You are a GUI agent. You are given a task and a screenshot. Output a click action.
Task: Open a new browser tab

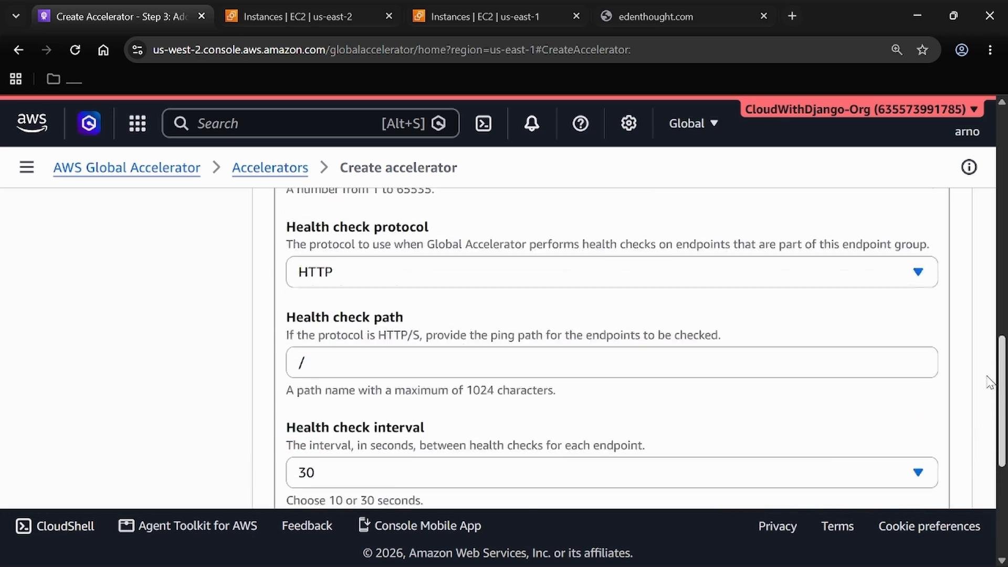pyautogui.click(x=792, y=16)
